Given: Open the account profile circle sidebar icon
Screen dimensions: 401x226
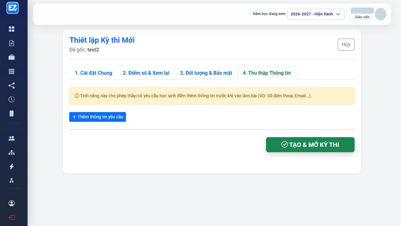Looking at the screenshot, I should (x=12, y=203).
